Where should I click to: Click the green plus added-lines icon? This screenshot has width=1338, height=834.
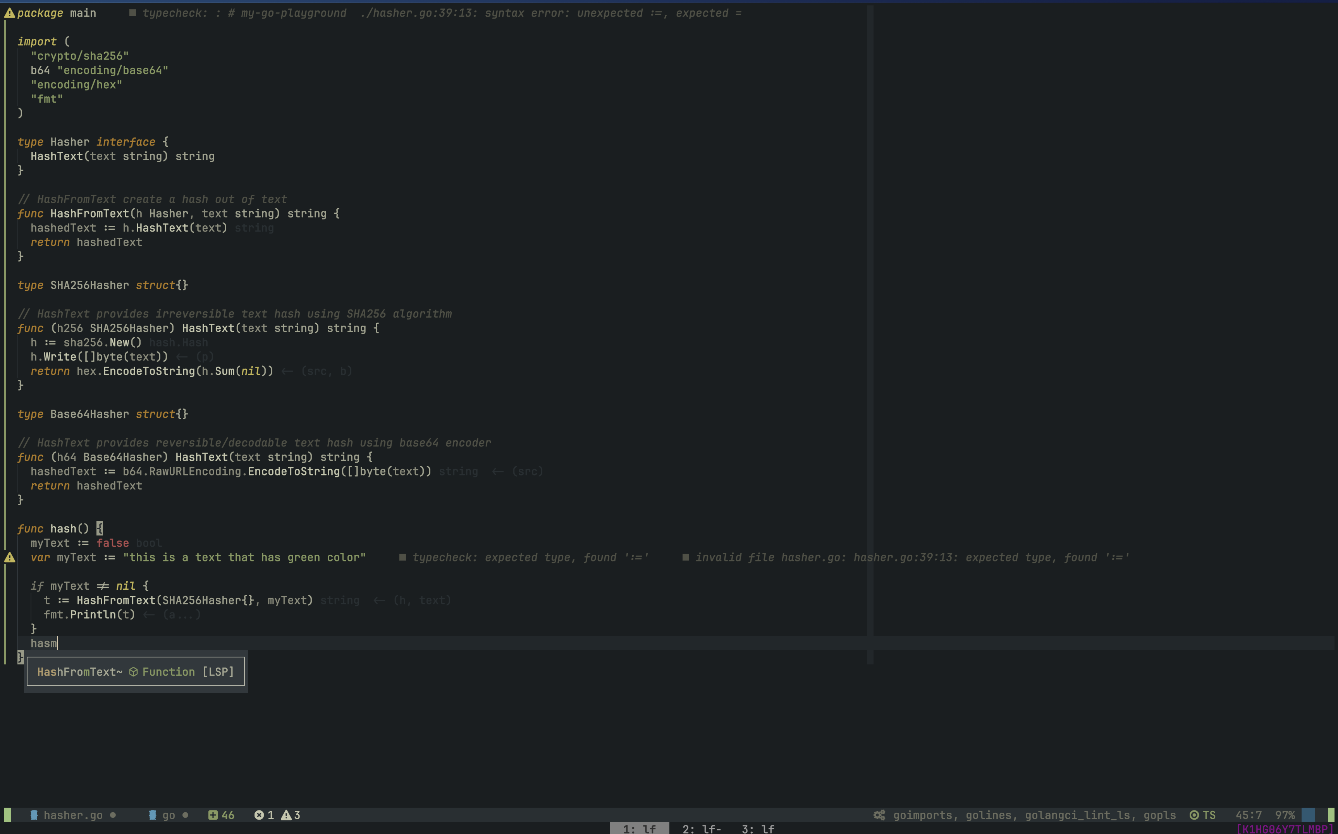click(x=213, y=815)
